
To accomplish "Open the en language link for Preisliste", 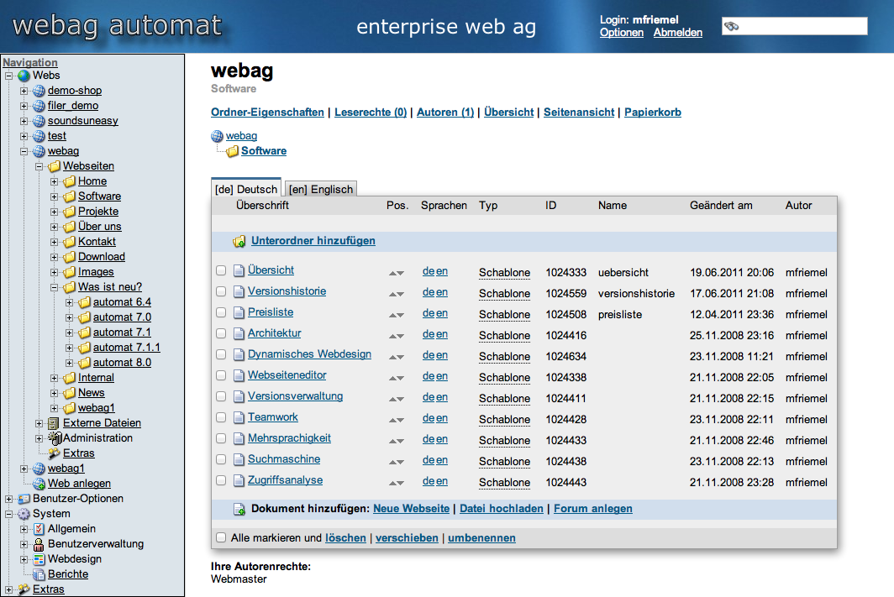I will coord(442,313).
